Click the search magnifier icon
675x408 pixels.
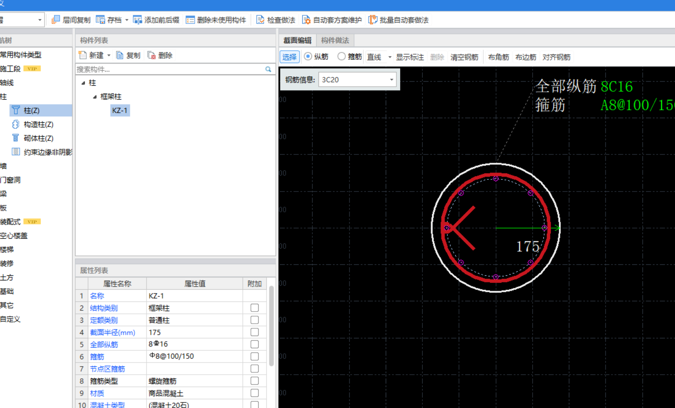[x=268, y=69]
